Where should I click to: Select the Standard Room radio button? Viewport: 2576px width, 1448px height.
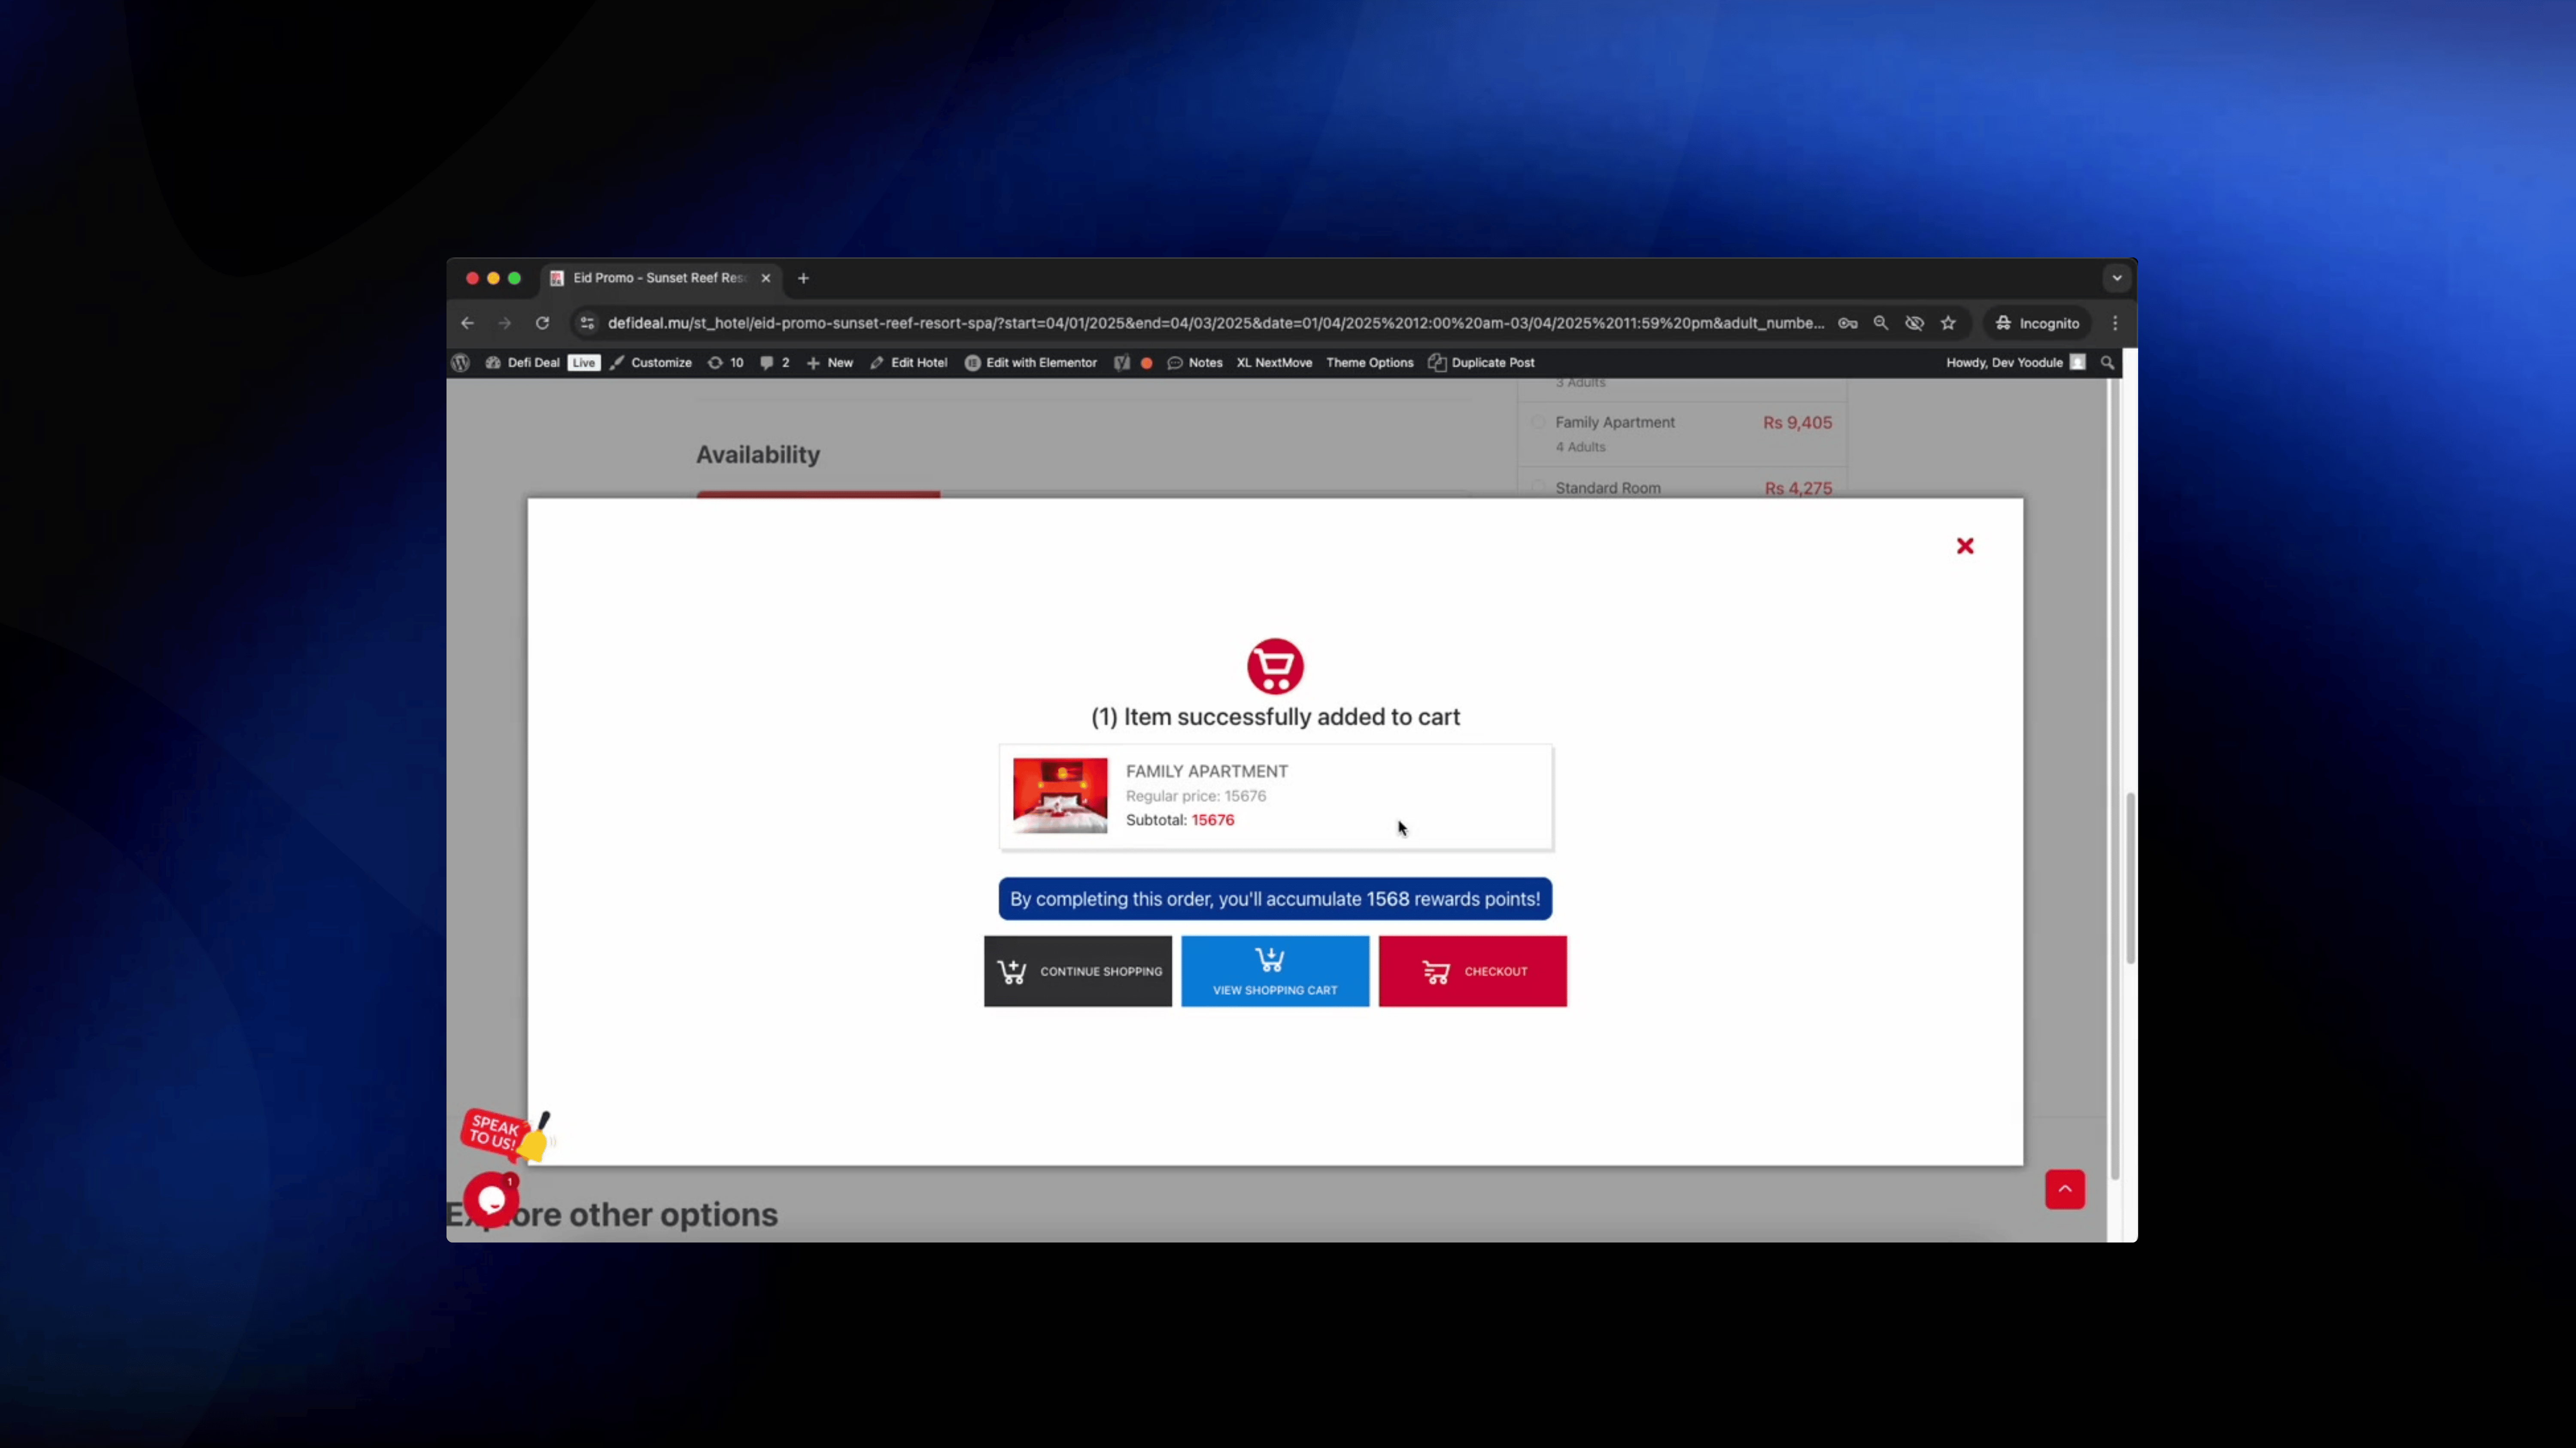[x=1538, y=488]
